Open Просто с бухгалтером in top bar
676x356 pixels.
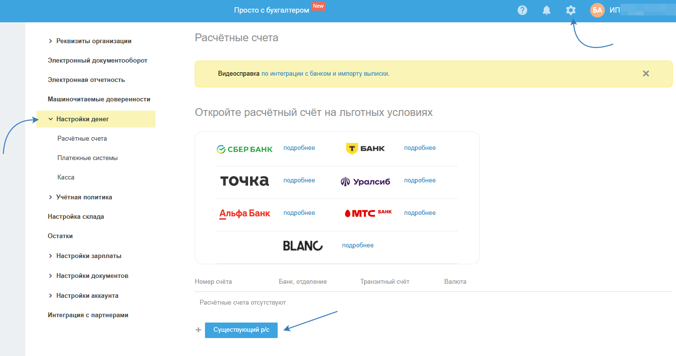[x=271, y=10]
